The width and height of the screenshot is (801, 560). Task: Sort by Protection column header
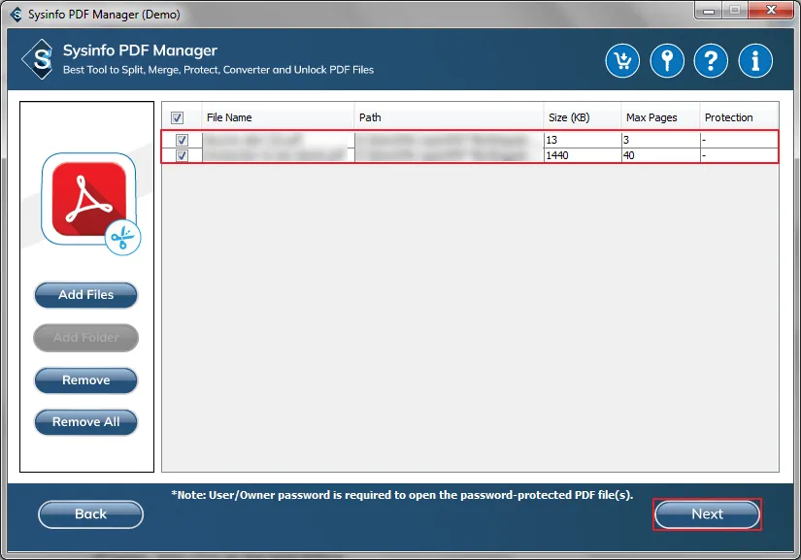[739, 117]
